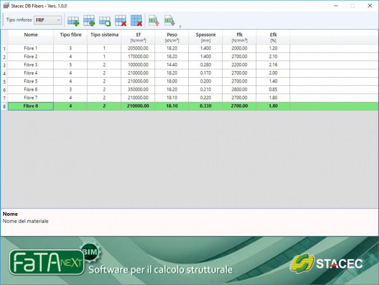Select row header number 4

[x=4, y=73]
